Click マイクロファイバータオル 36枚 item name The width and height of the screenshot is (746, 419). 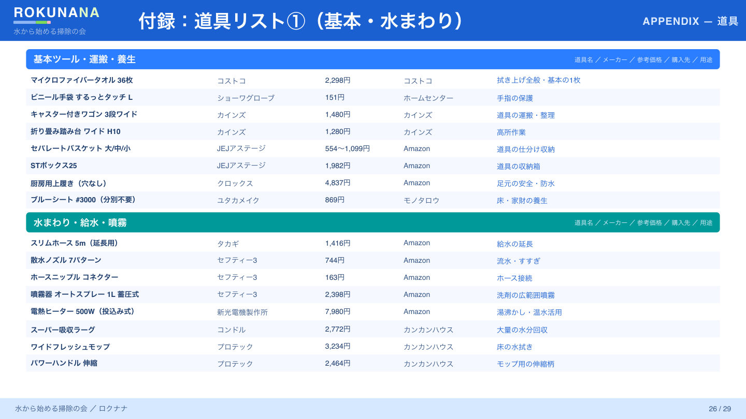pos(82,80)
